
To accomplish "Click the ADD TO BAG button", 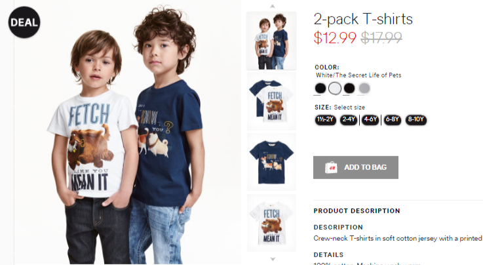I will (x=356, y=167).
